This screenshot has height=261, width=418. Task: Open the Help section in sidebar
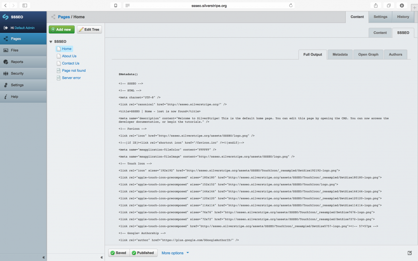coord(23,96)
